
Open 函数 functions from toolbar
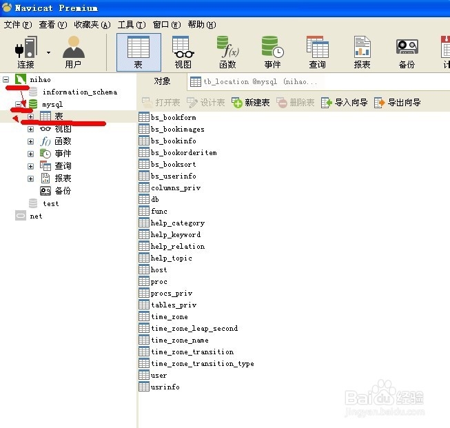227,52
